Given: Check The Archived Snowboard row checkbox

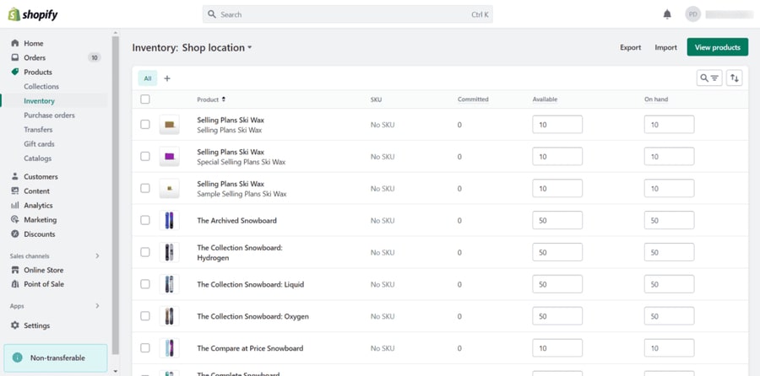Looking at the screenshot, I should [x=145, y=220].
